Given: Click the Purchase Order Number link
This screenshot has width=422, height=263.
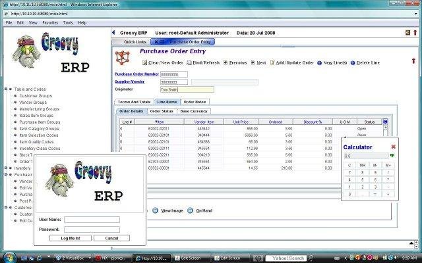Looking at the screenshot, I should click(x=136, y=74).
